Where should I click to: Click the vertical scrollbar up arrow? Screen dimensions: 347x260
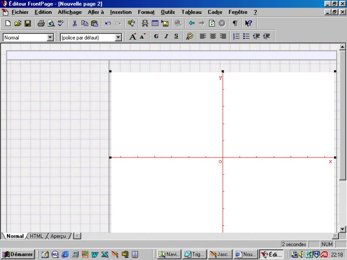click(342, 47)
